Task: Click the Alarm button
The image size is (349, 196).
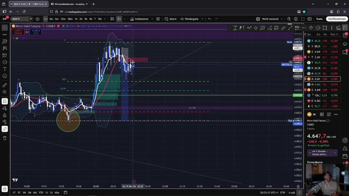Action: [171, 19]
